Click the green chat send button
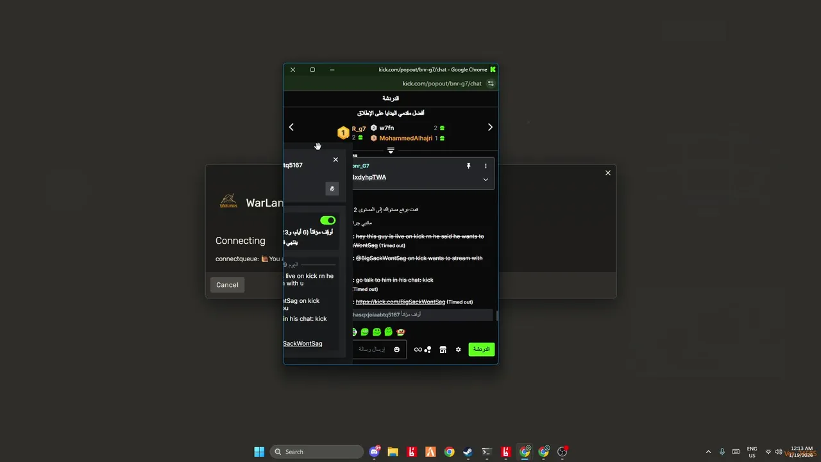The image size is (821, 462). (x=482, y=349)
